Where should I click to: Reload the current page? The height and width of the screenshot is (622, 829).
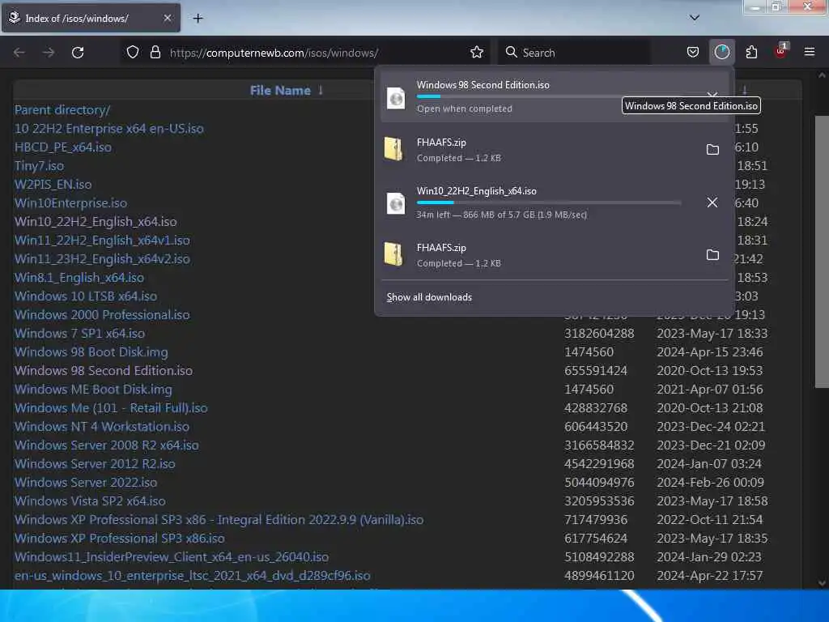(78, 53)
